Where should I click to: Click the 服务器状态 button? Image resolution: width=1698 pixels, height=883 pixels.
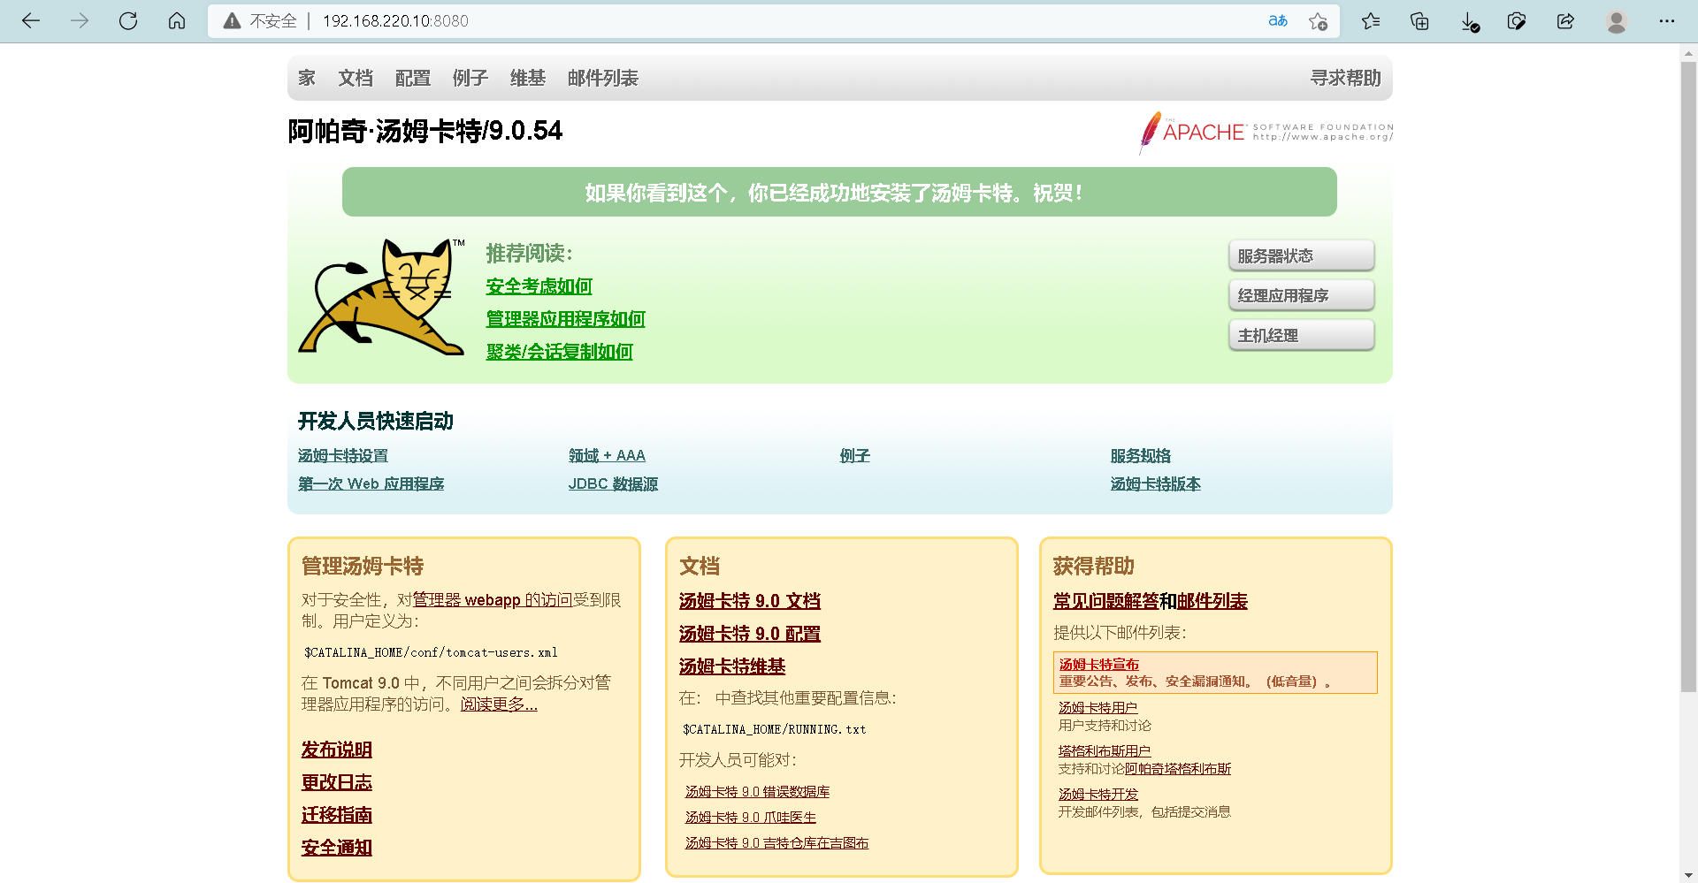pos(1301,255)
